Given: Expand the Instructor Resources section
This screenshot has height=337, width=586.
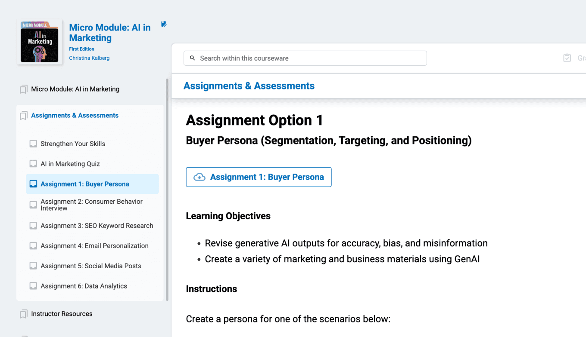Looking at the screenshot, I should click(62, 314).
